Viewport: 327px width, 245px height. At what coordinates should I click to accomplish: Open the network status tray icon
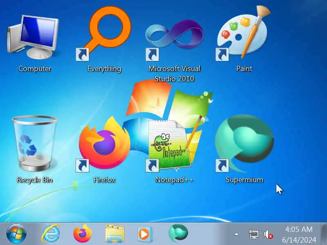254,234
